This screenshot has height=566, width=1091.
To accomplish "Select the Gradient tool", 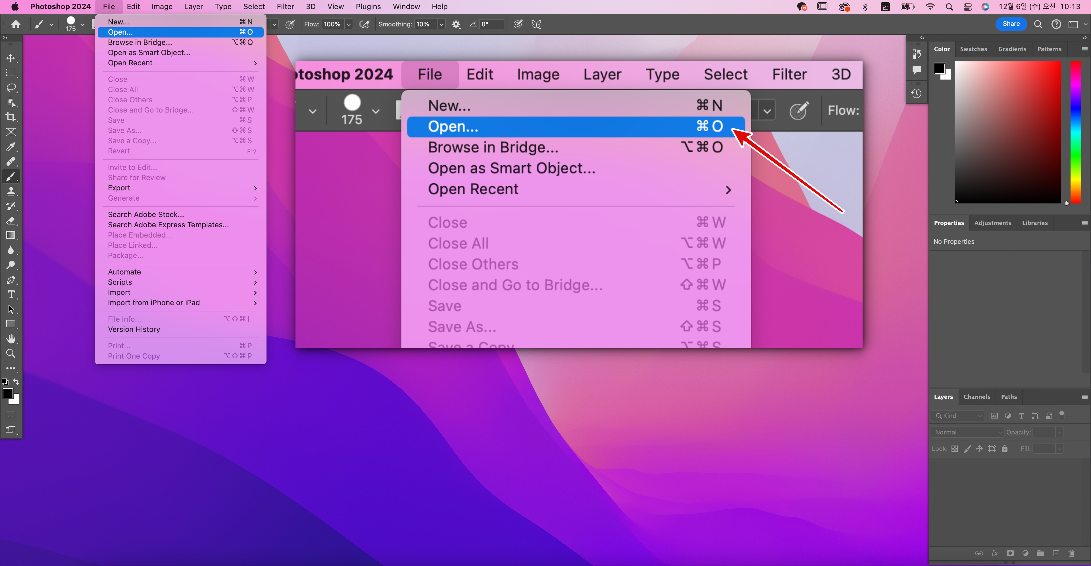I will point(11,236).
